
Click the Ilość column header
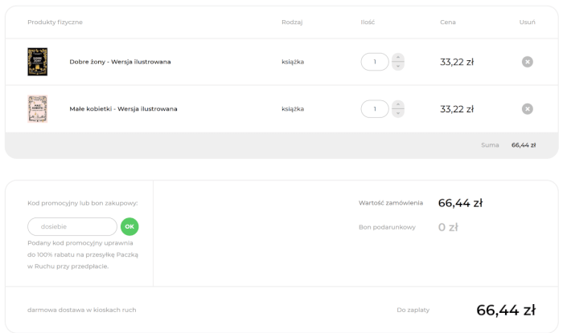tap(368, 22)
